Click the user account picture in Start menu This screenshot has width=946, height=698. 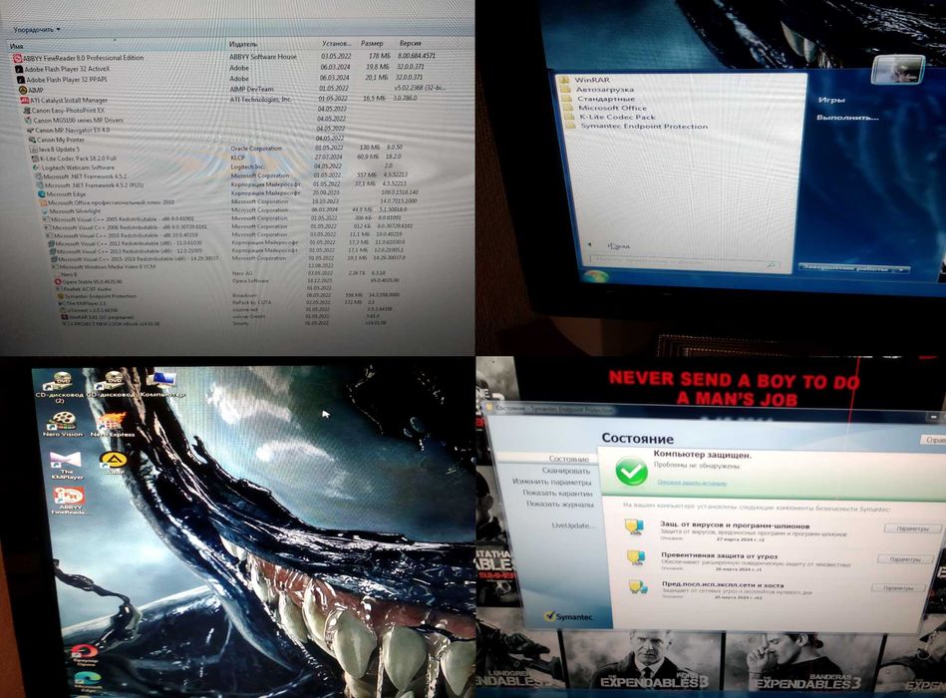coord(898,69)
